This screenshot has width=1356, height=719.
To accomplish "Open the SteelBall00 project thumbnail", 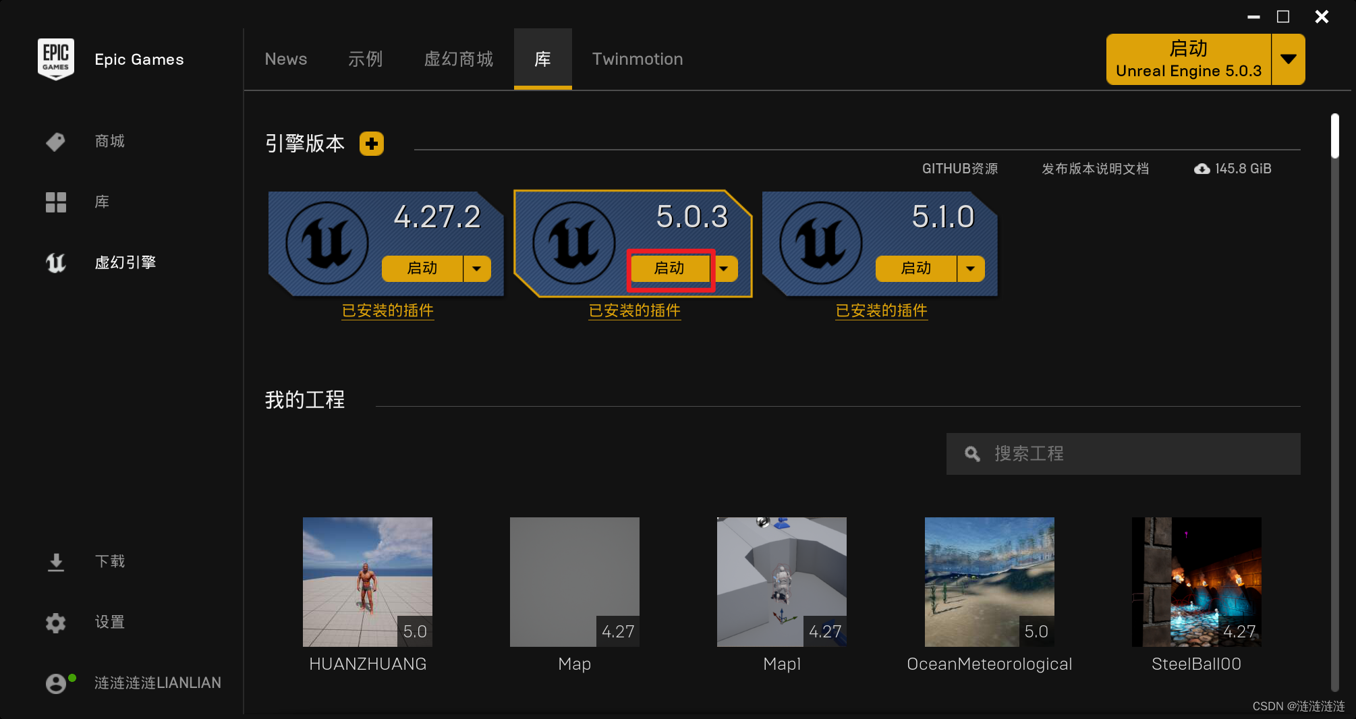I will tap(1197, 582).
